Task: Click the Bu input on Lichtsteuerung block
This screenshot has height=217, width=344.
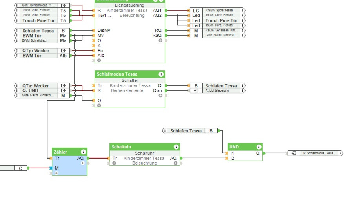Action: tap(100, 51)
